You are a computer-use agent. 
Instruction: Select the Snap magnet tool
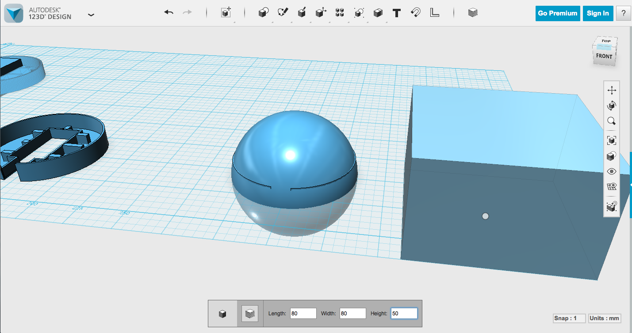tap(416, 13)
